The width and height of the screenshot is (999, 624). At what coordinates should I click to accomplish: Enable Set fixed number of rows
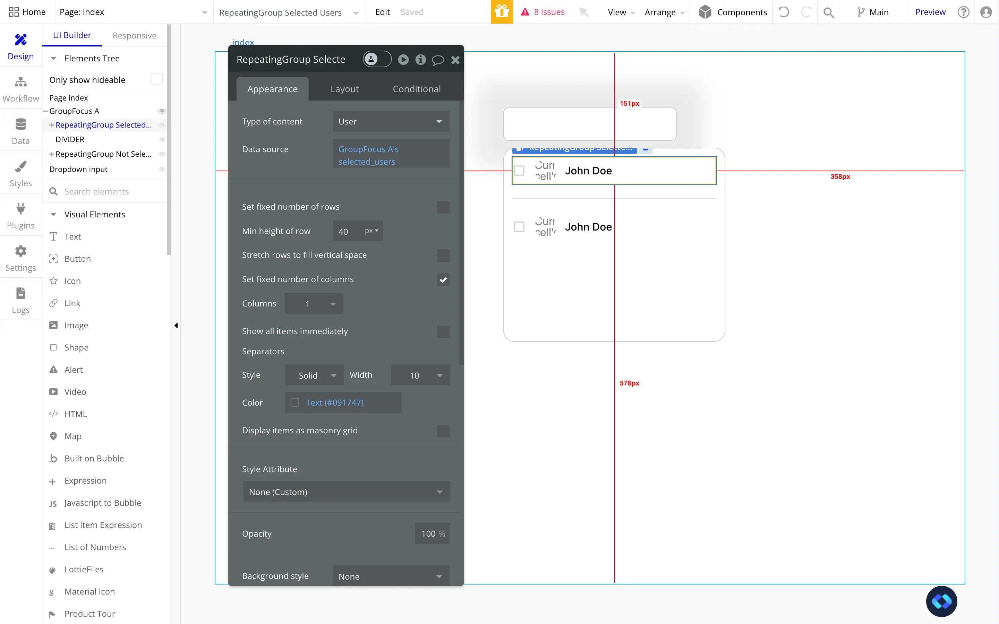point(443,207)
